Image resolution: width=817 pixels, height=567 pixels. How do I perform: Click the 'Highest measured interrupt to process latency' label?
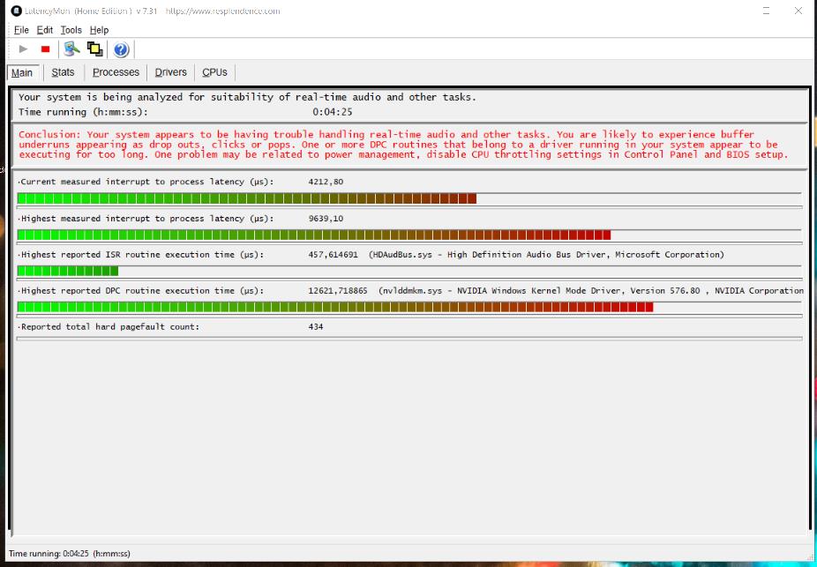(x=147, y=218)
